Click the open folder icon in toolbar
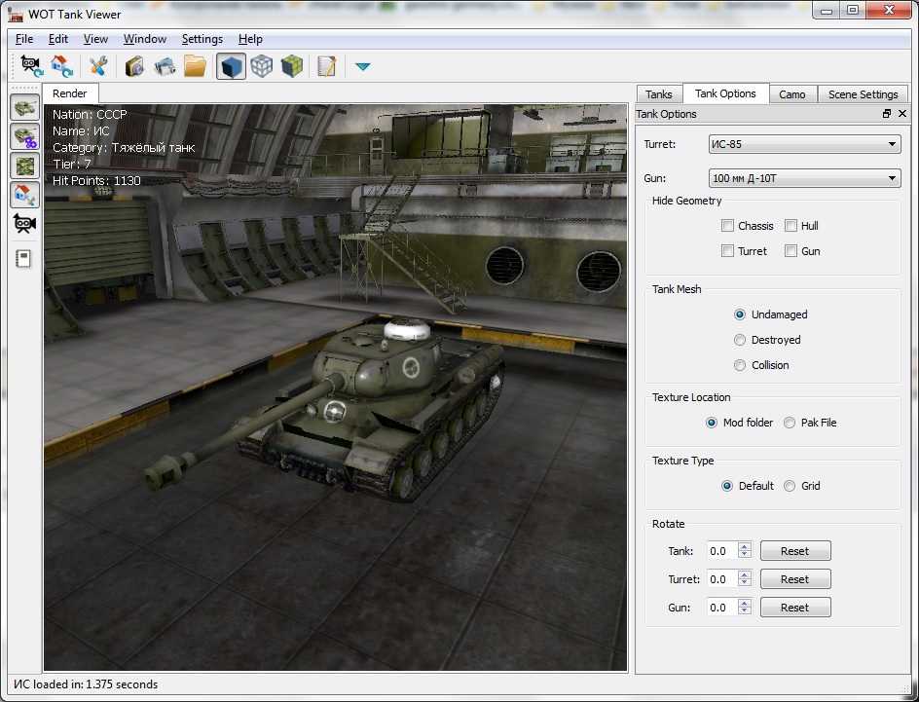This screenshot has height=702, width=919. coord(196,66)
